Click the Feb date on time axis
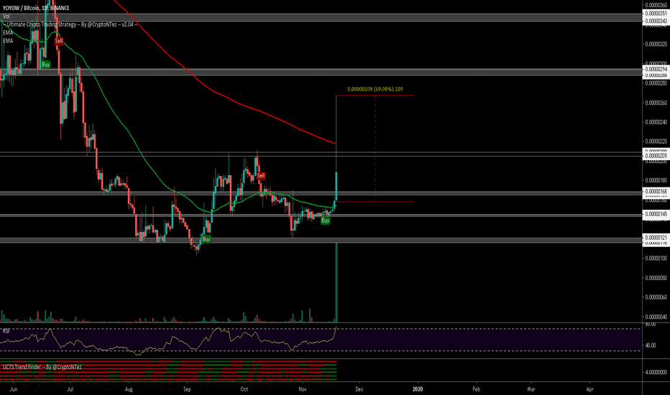670x395 pixels. (476, 389)
